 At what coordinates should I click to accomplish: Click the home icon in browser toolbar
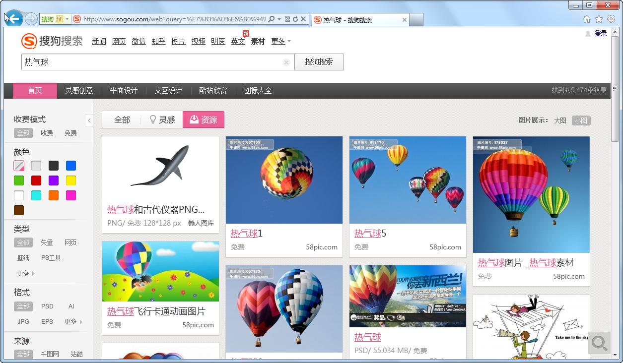pyautogui.click(x=588, y=19)
